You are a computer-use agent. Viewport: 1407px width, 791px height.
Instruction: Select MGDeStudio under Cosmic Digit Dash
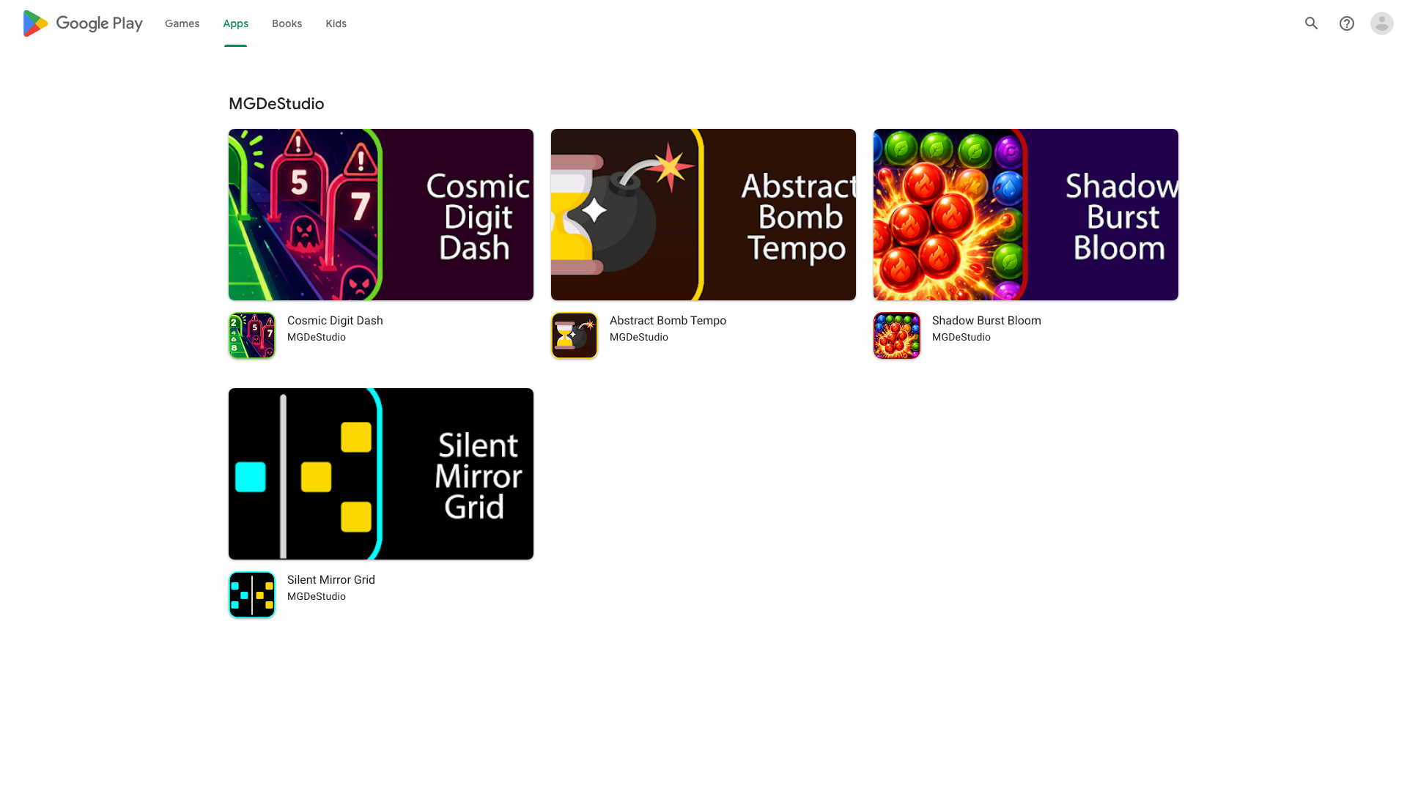(x=317, y=337)
